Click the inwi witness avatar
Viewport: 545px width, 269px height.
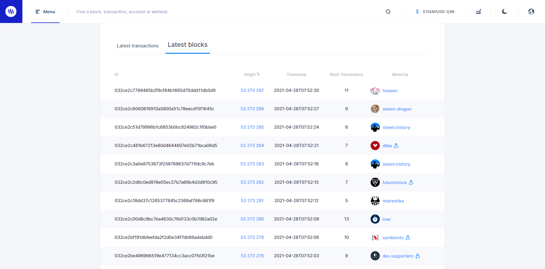pos(375,219)
